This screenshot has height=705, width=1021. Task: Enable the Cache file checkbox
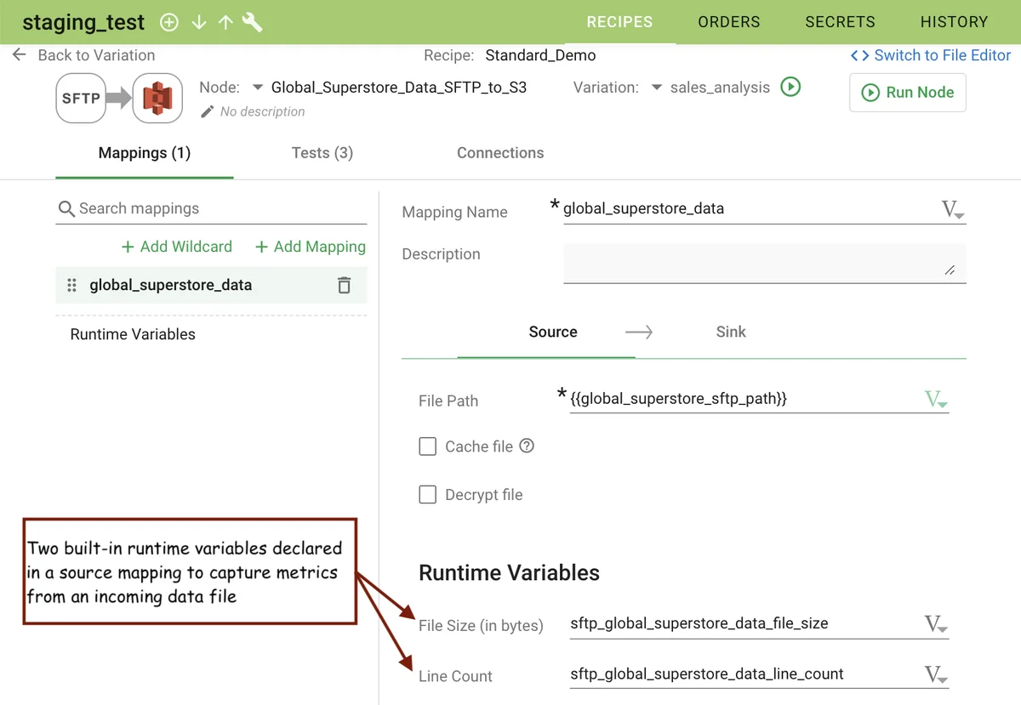pyautogui.click(x=428, y=446)
